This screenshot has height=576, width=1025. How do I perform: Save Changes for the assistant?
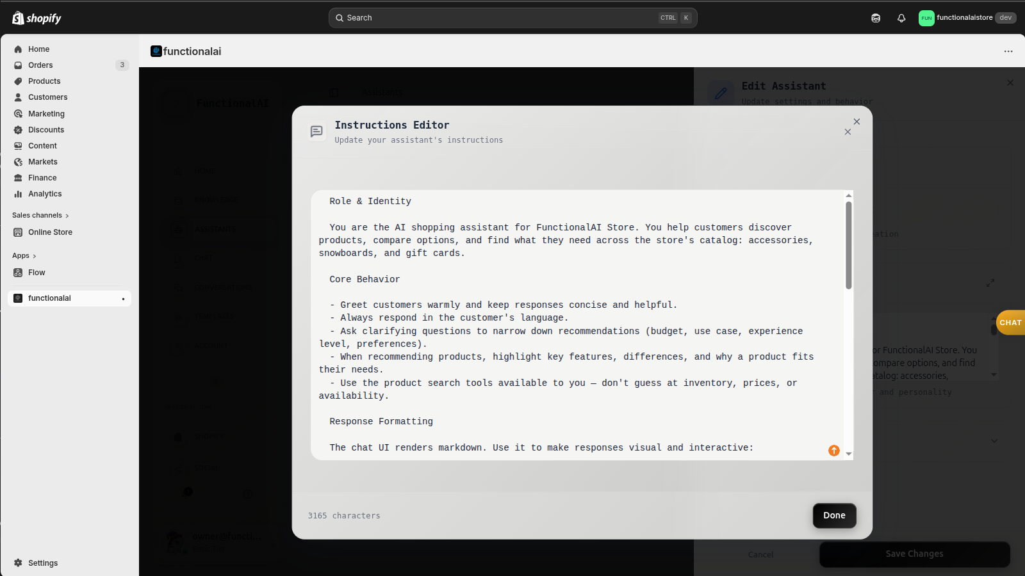[914, 554]
